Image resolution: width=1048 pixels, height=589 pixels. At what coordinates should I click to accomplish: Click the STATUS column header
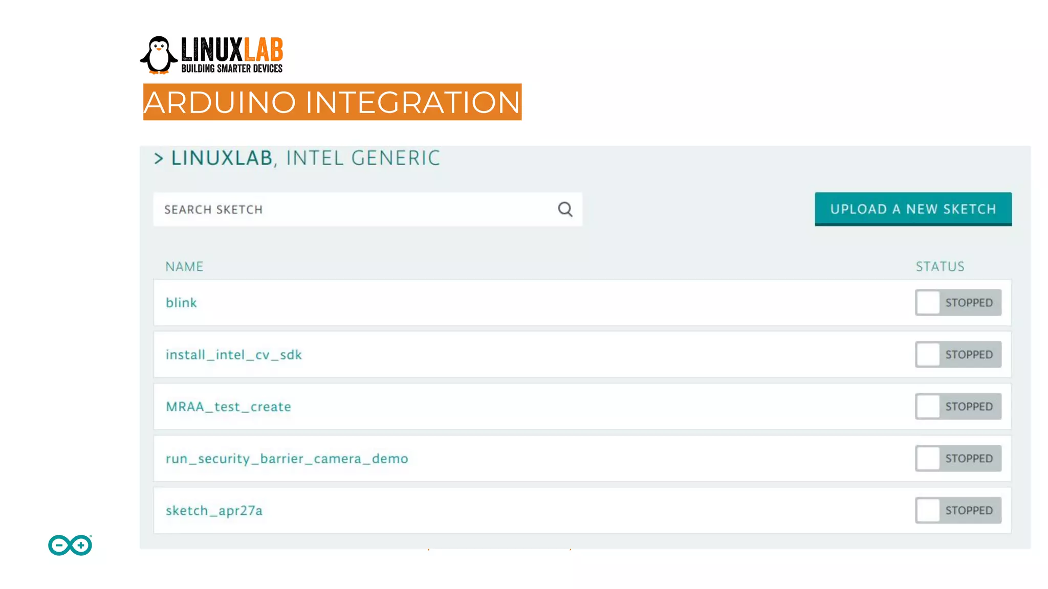(x=940, y=266)
